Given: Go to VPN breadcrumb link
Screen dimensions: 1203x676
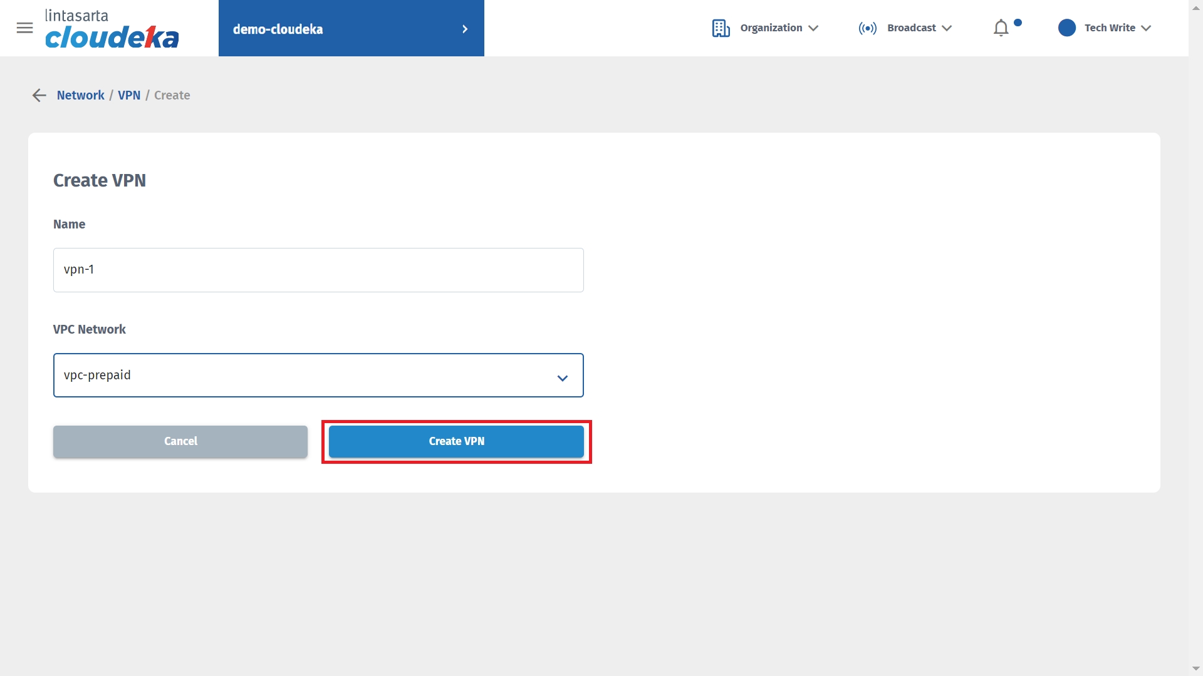Looking at the screenshot, I should [129, 95].
